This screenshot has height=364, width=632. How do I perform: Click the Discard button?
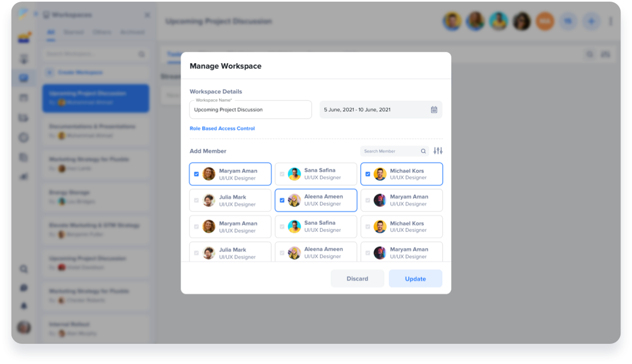(357, 279)
